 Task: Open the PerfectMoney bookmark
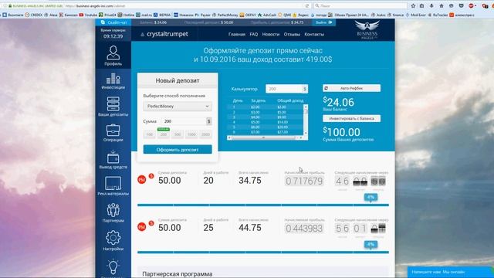pyautogui.click(x=225, y=15)
